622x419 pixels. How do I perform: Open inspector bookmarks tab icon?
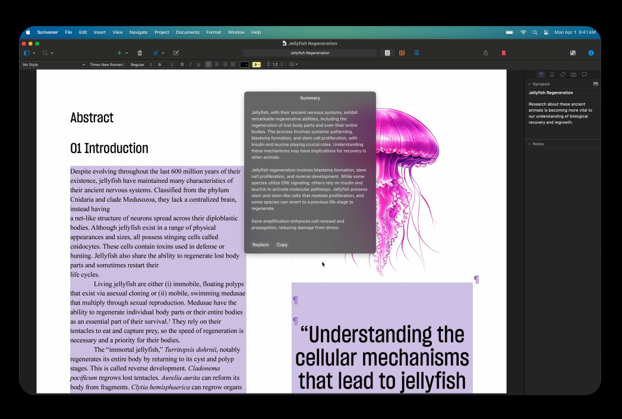[552, 75]
